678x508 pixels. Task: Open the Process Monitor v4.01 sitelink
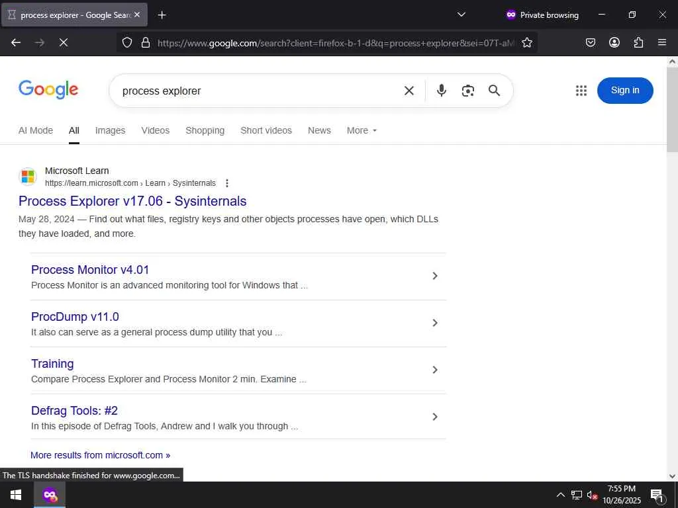click(90, 270)
